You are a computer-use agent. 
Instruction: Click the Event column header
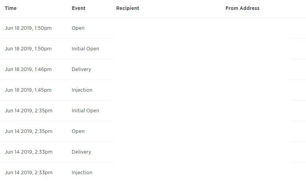(x=78, y=8)
